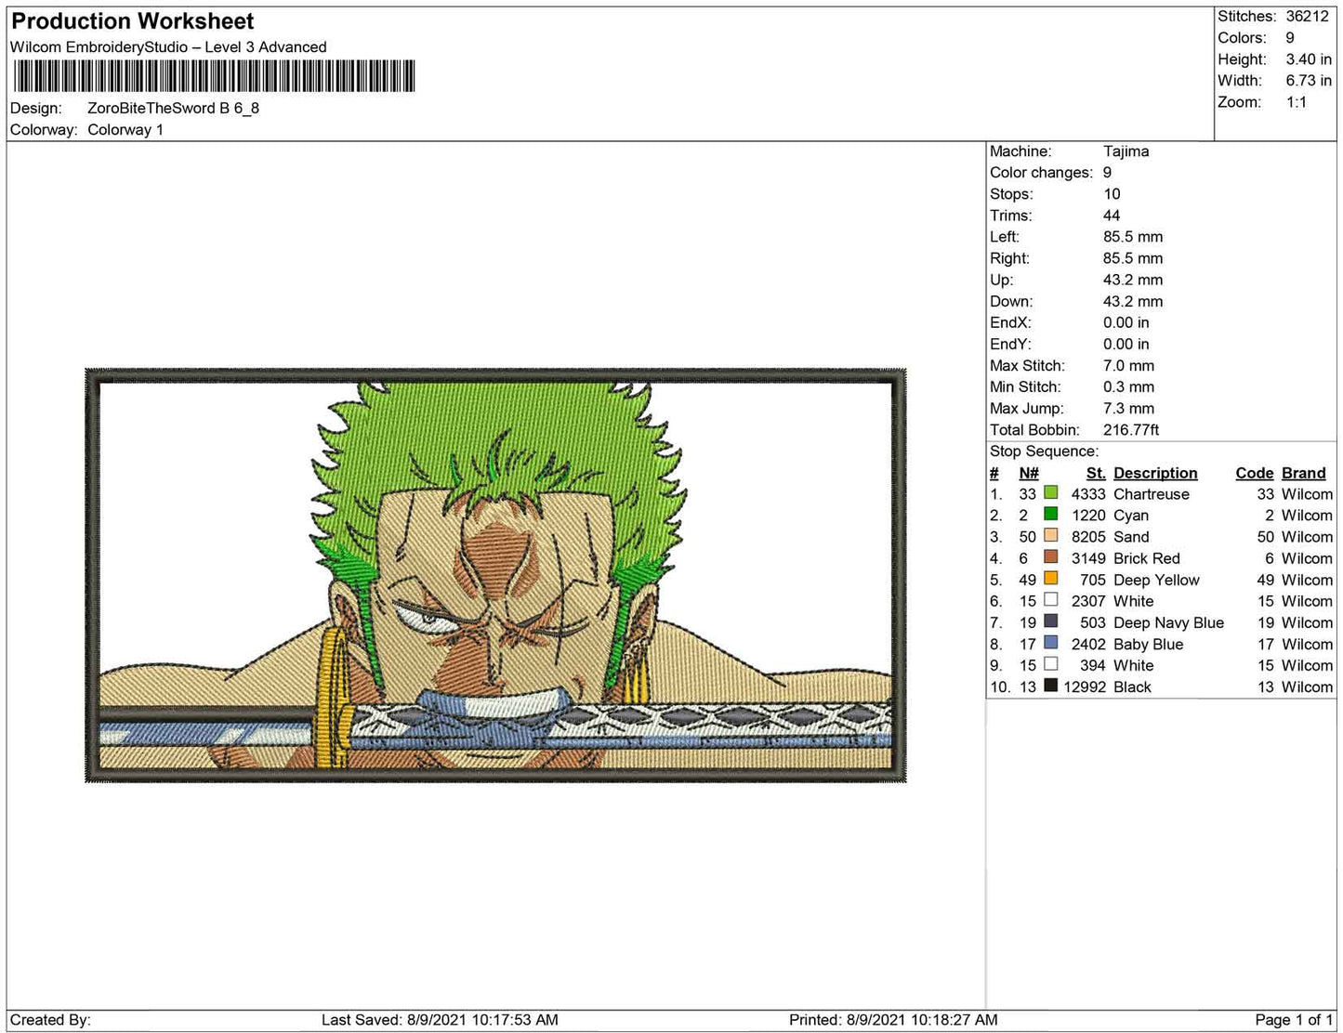Click the stitch count "1220"
The height and width of the screenshot is (1033, 1343).
click(1088, 516)
